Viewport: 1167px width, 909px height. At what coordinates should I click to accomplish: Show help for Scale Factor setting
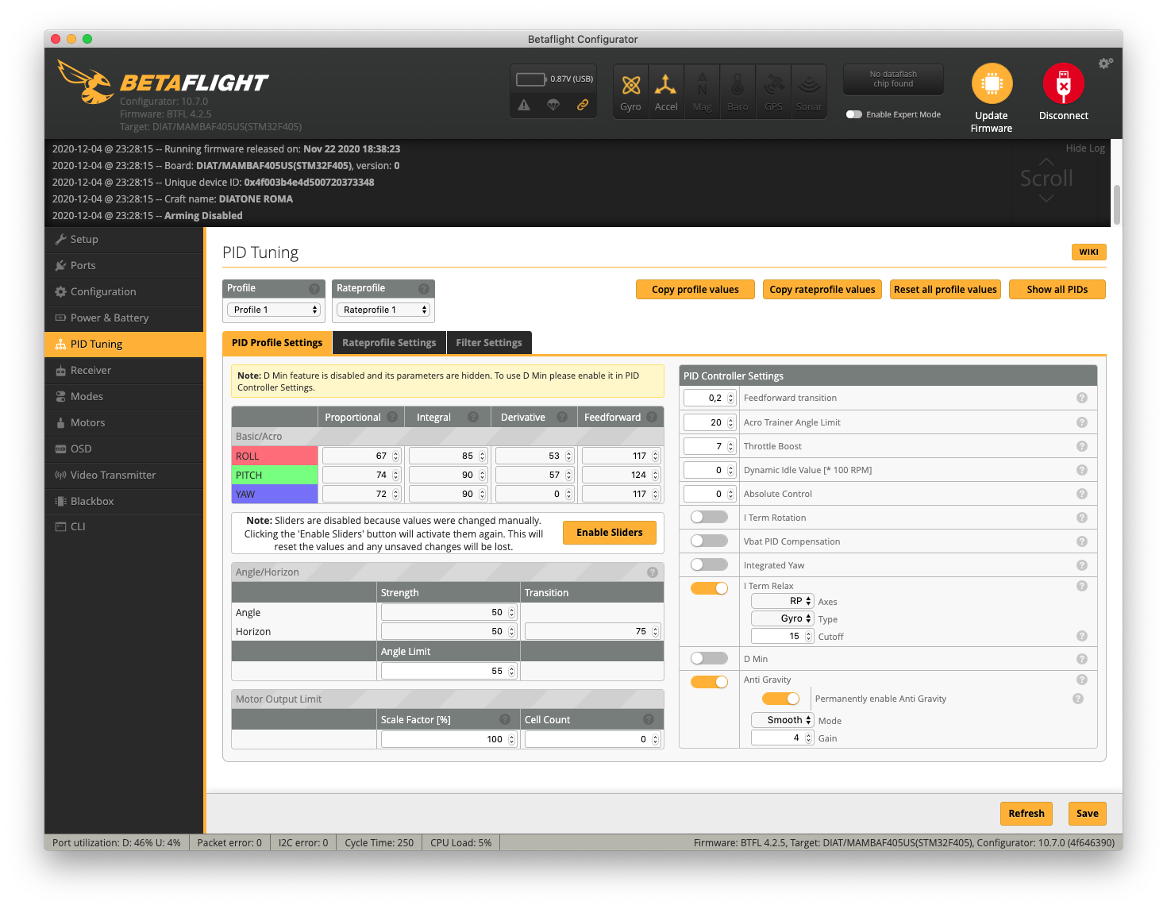click(505, 719)
